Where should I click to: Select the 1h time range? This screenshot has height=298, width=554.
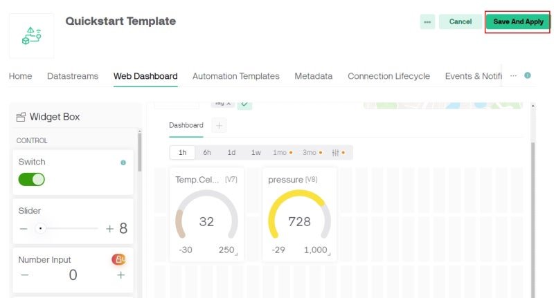(x=182, y=153)
